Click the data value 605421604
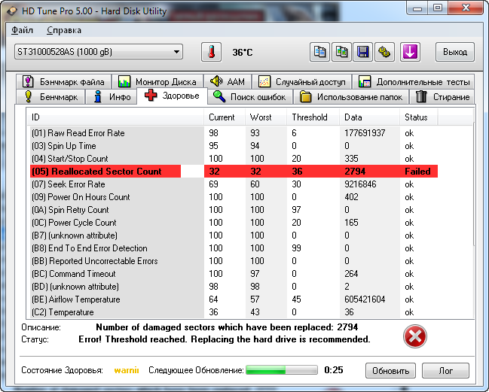This screenshot has height=392, width=489. coord(365,299)
